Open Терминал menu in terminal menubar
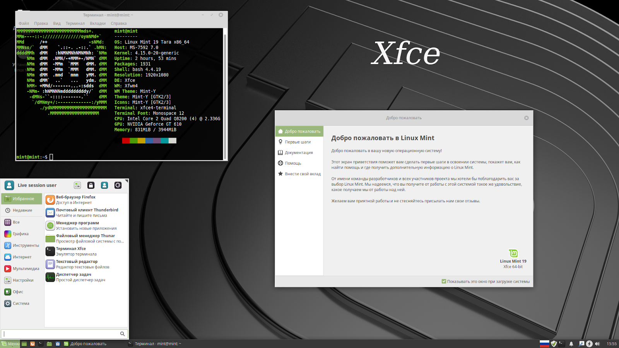This screenshot has width=619, height=348. [x=75, y=24]
